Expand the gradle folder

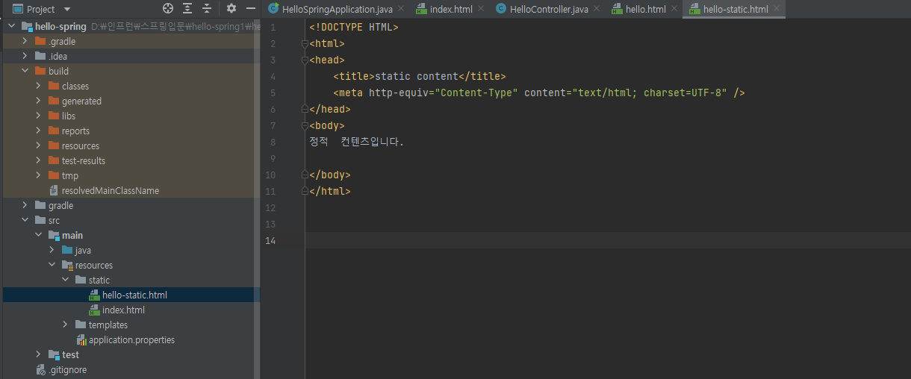click(x=25, y=205)
